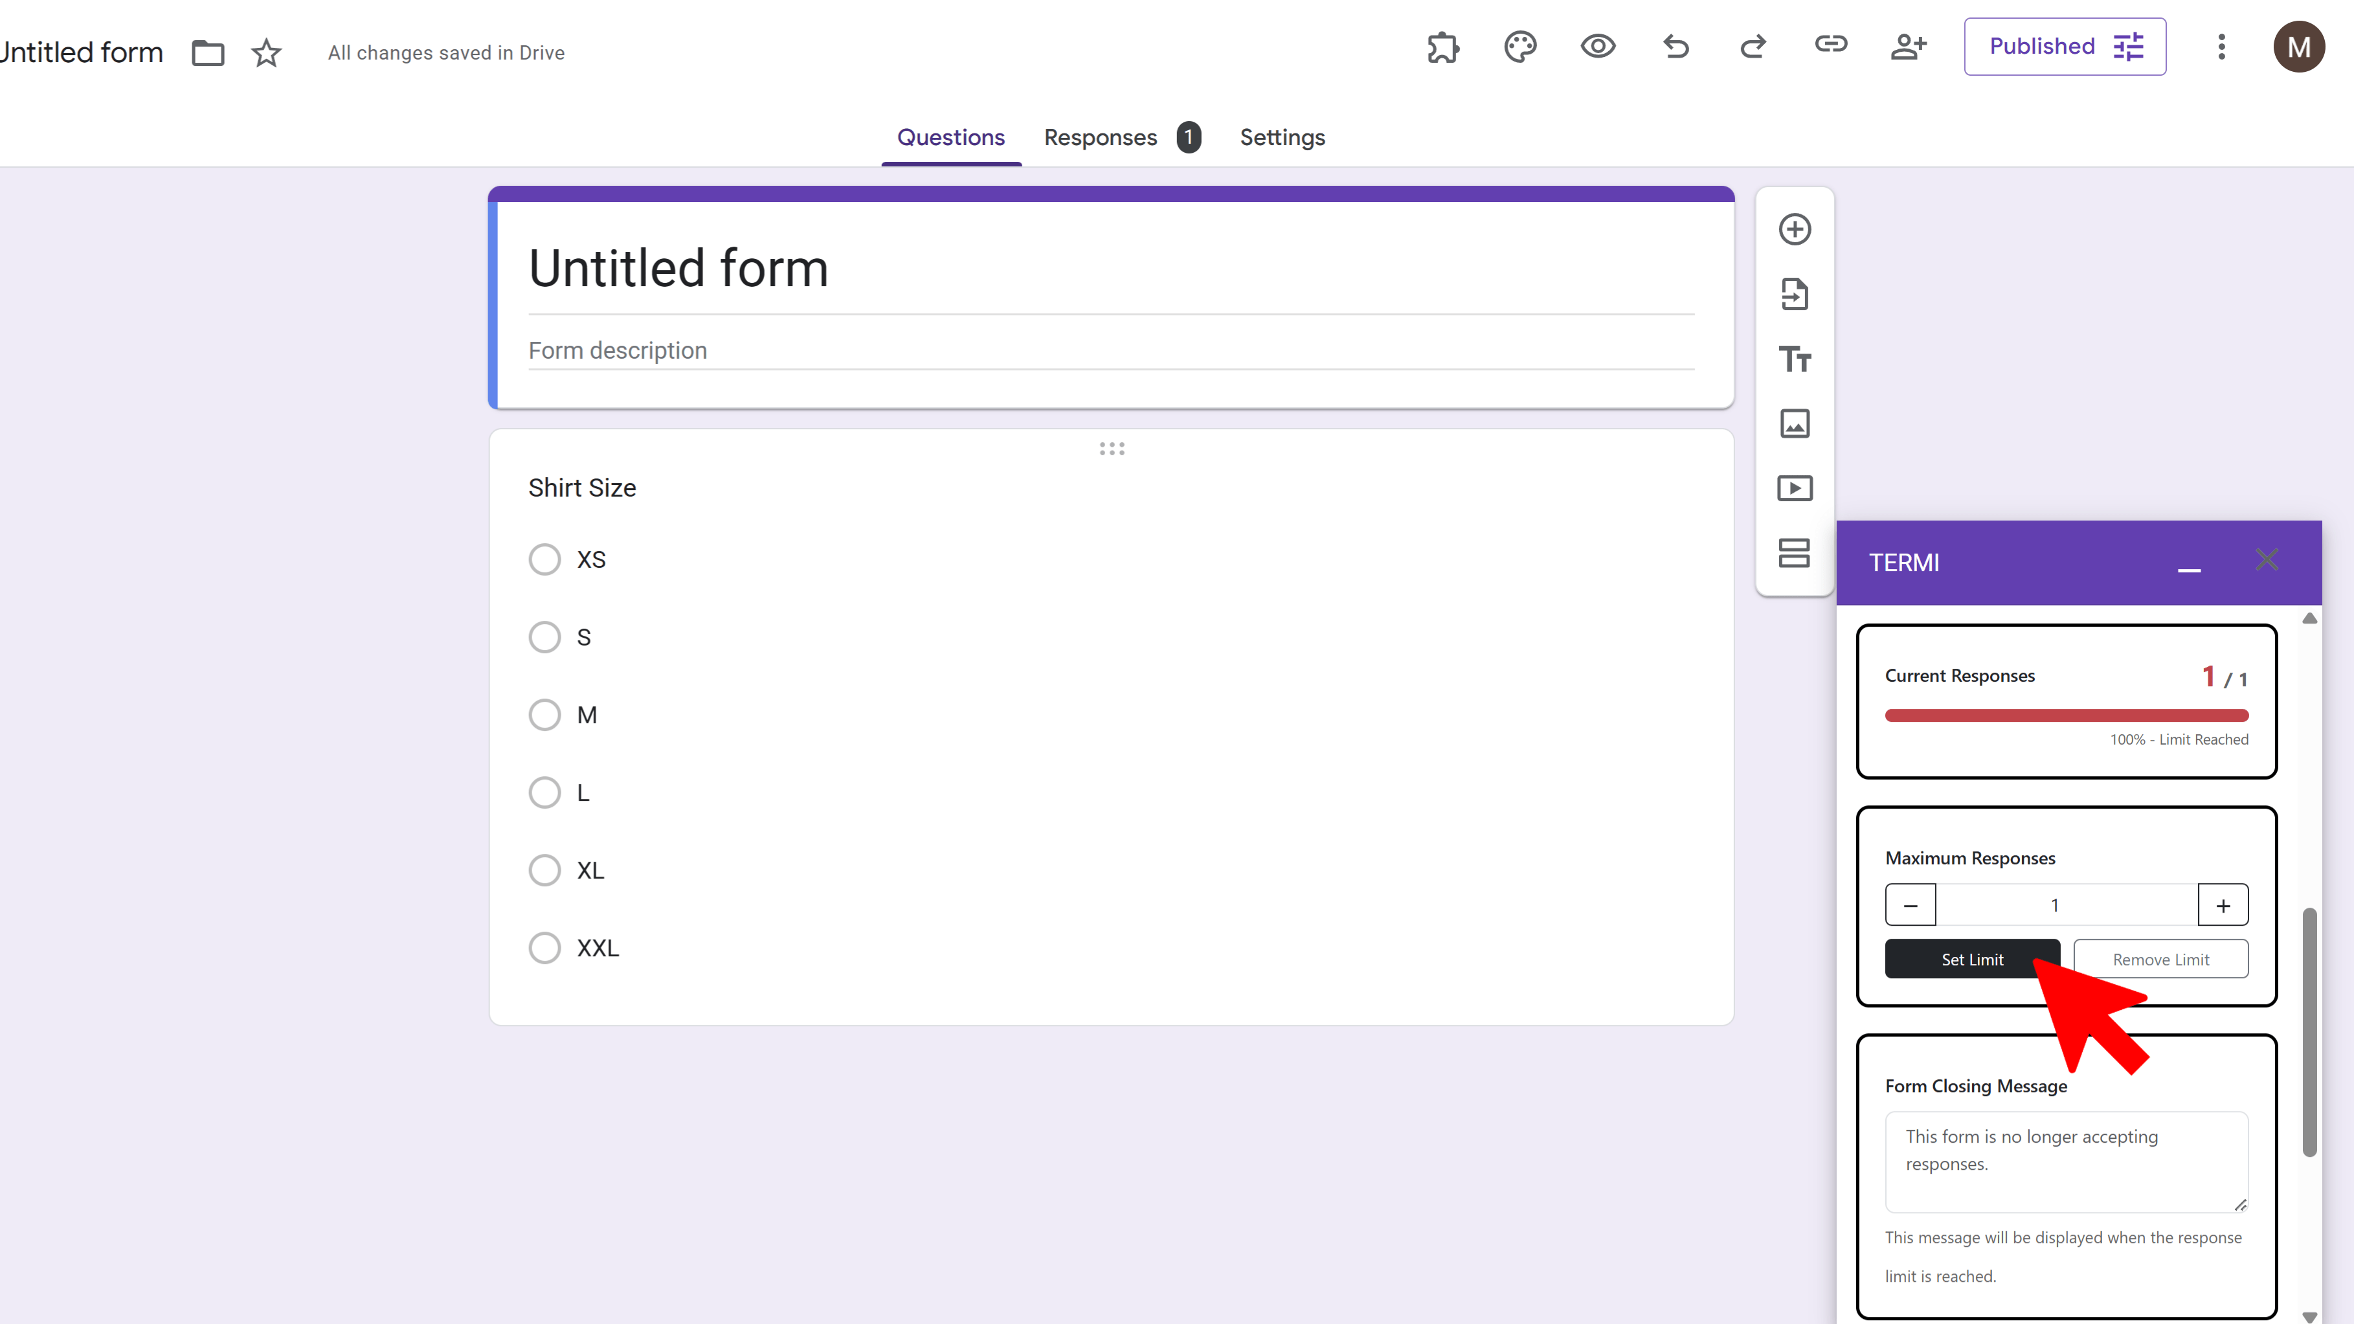Add a YouTube video to the form
2354x1324 pixels.
(x=1794, y=488)
